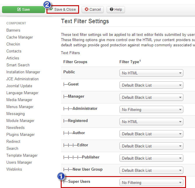Open the Public filter type dropdown

pyautogui.click(x=151, y=73)
